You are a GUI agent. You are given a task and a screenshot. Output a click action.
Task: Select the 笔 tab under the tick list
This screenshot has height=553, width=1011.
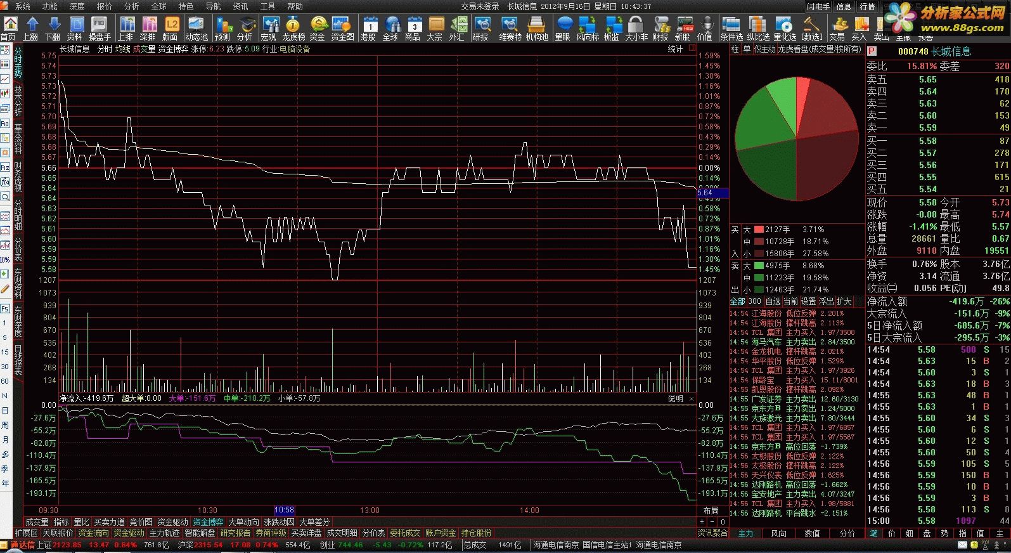pos(873,534)
